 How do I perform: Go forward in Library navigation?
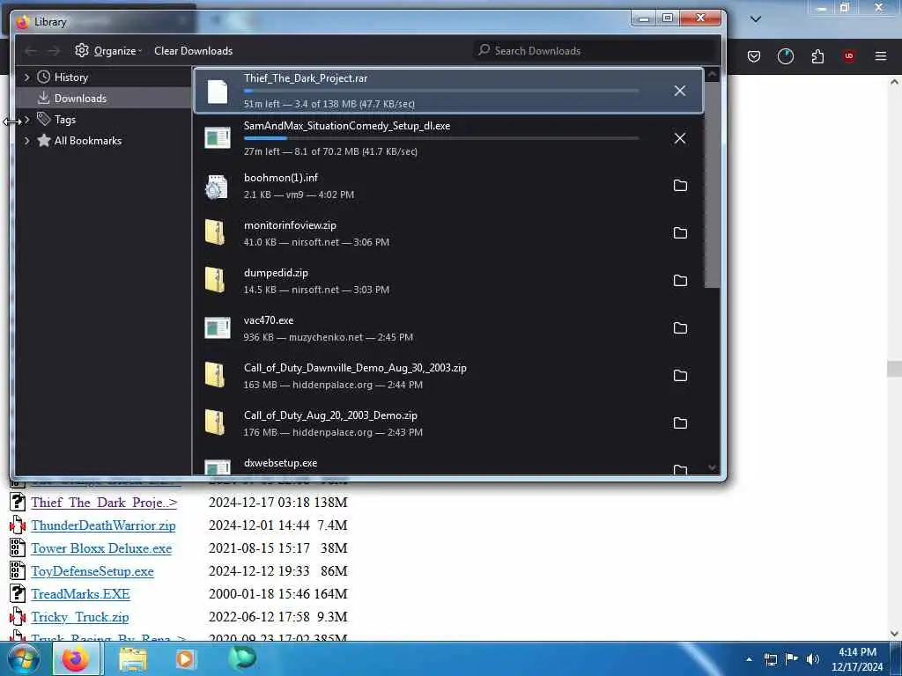tap(54, 51)
